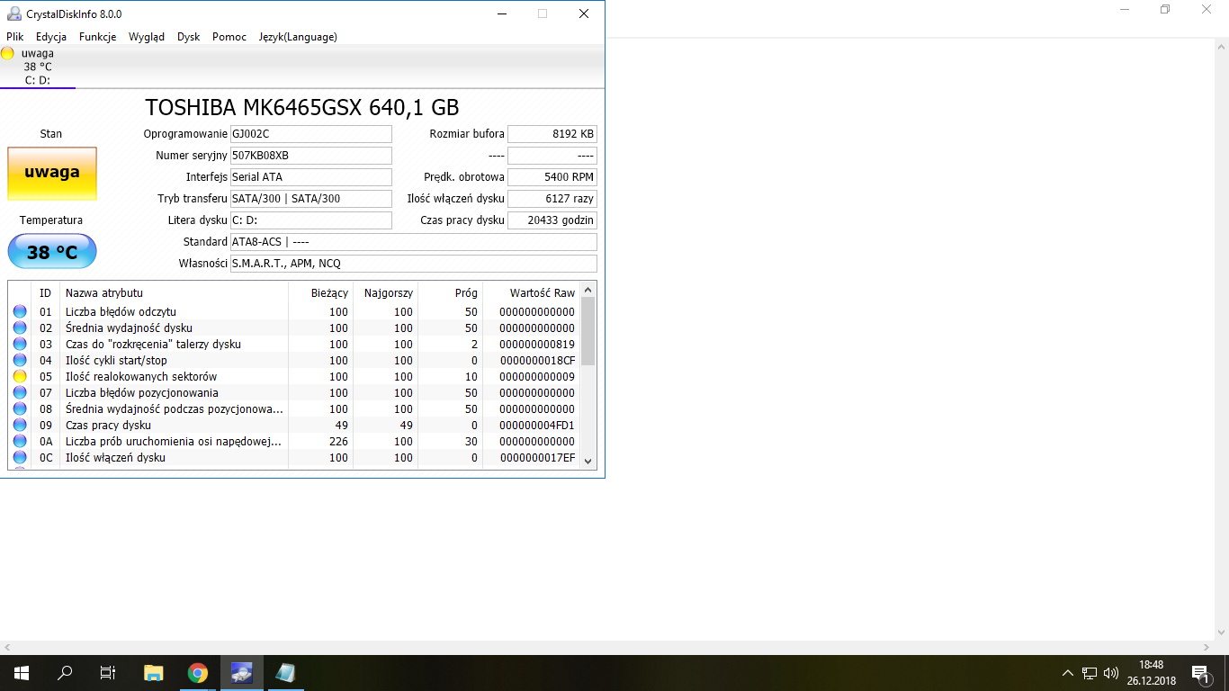The height and width of the screenshot is (691, 1229).
Task: Open the Wygląd menu
Action: pos(147,37)
